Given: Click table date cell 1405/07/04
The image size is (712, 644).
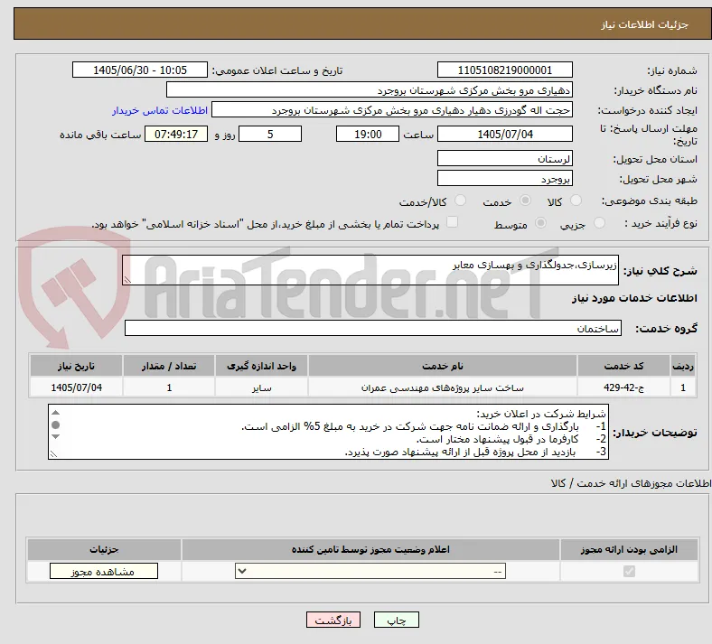Looking at the screenshot, I should click(76, 387).
